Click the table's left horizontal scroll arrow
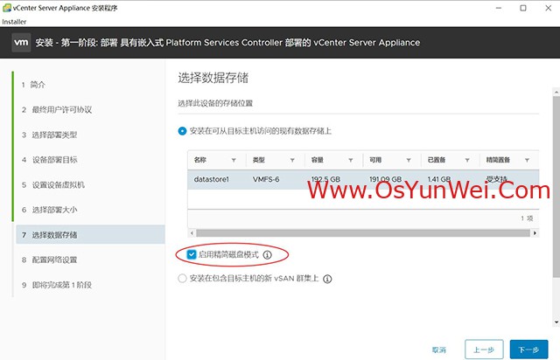The width and height of the screenshot is (560, 360). 192,233
